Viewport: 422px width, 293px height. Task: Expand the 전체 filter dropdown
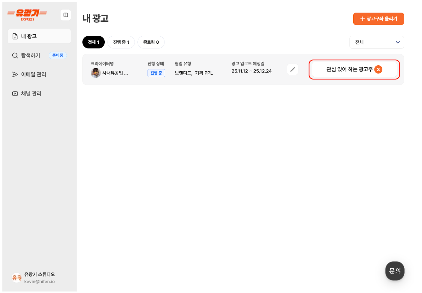(x=376, y=42)
